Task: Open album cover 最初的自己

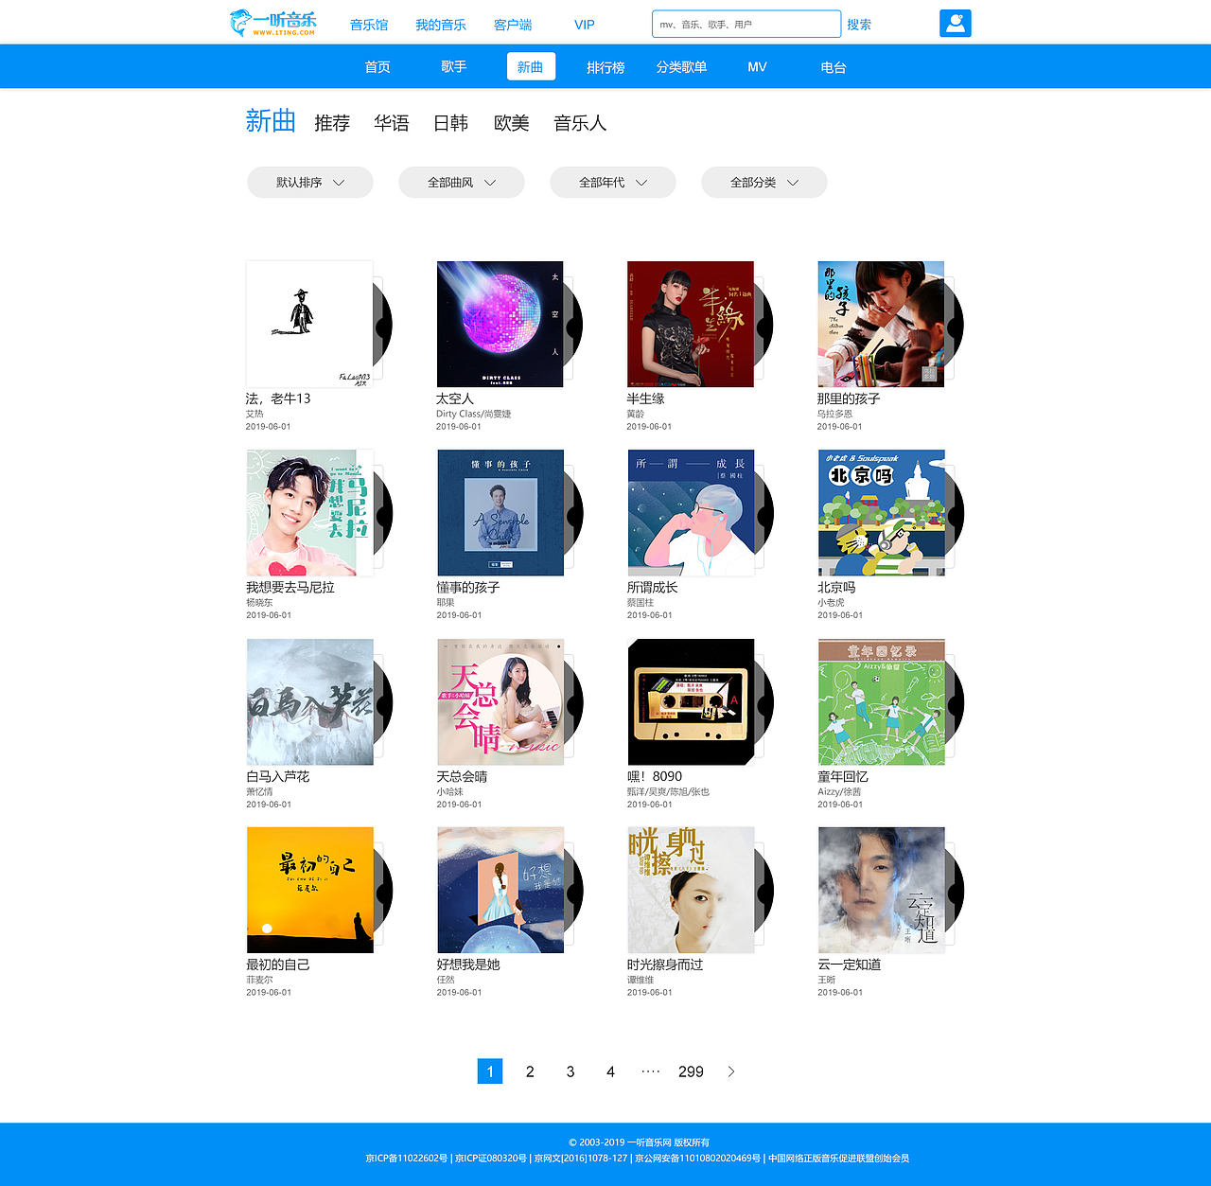Action: pos(309,890)
